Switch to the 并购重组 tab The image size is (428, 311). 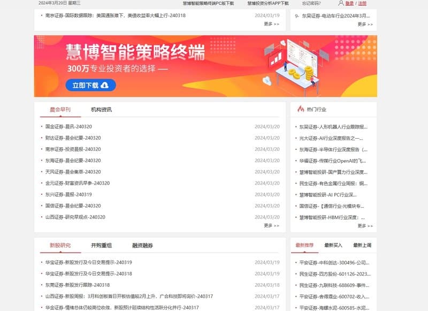tap(101, 246)
